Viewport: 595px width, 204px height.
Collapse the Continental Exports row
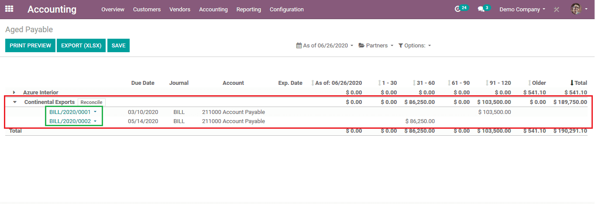pyautogui.click(x=15, y=102)
